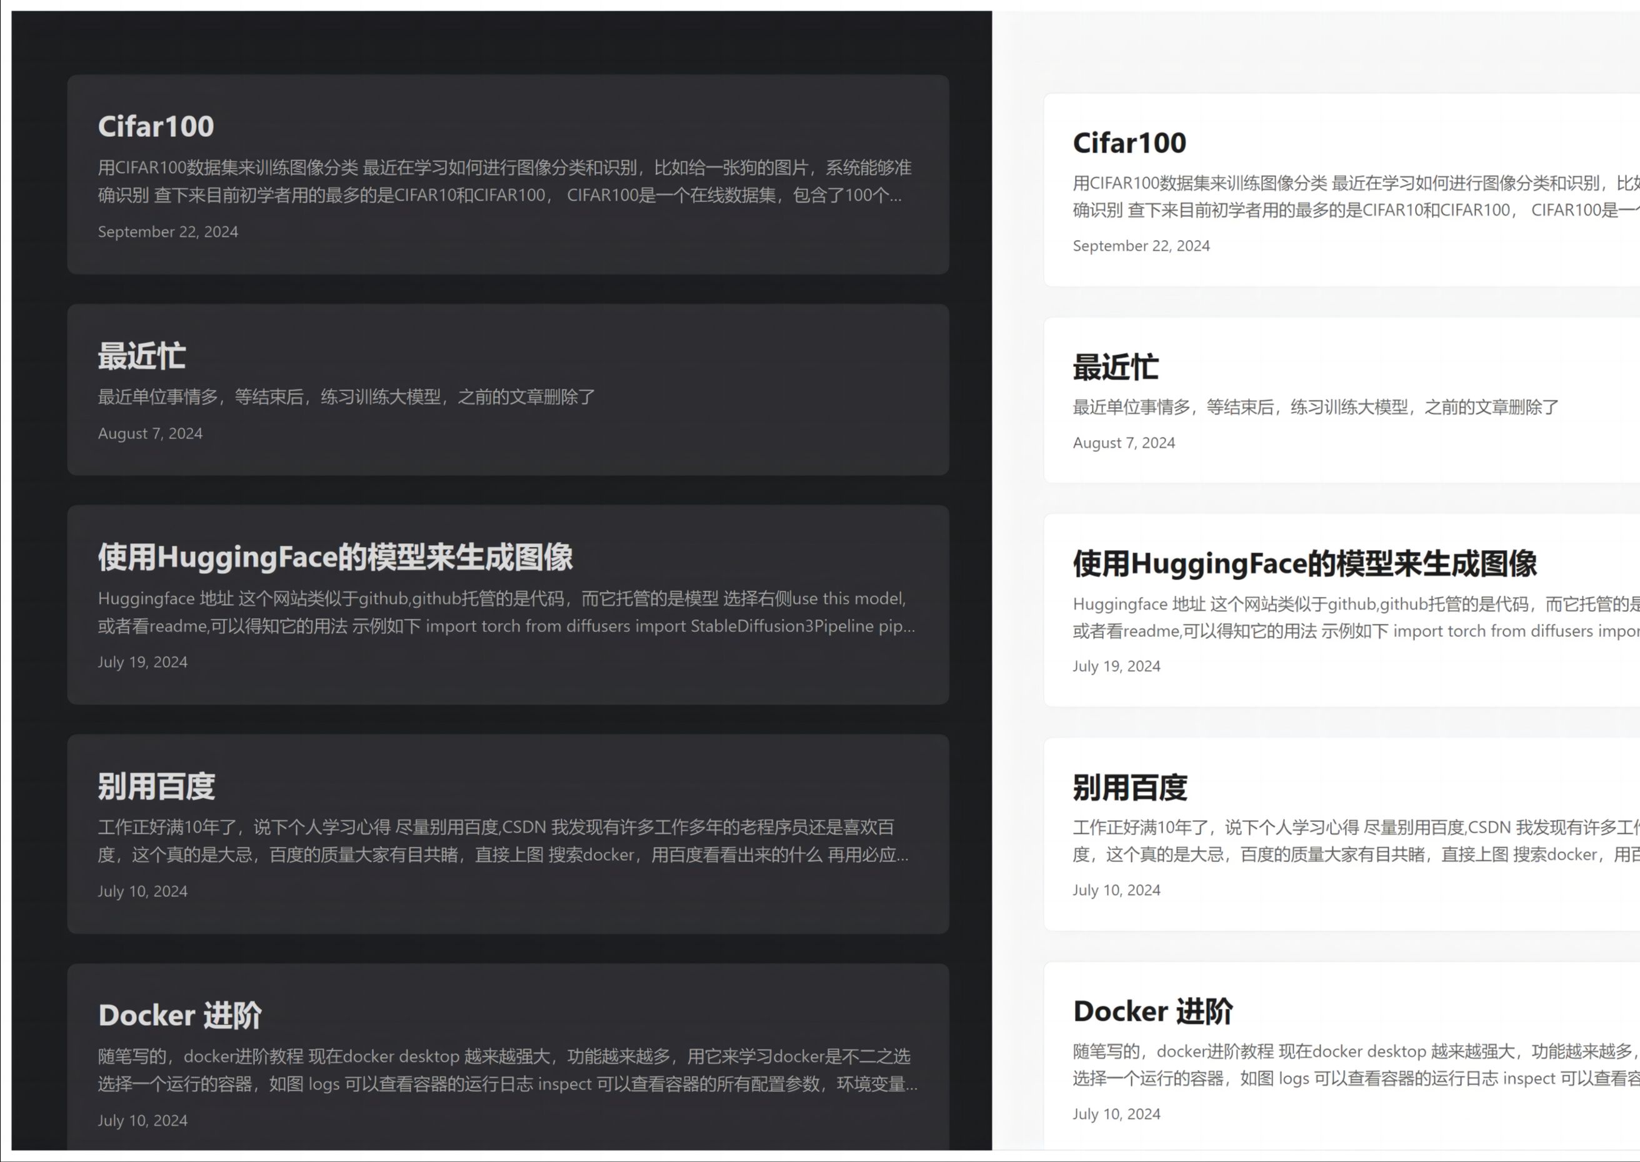The height and width of the screenshot is (1162, 1640).
Task: Click Cifar100 summary text in light panel
Action: tap(1356, 197)
